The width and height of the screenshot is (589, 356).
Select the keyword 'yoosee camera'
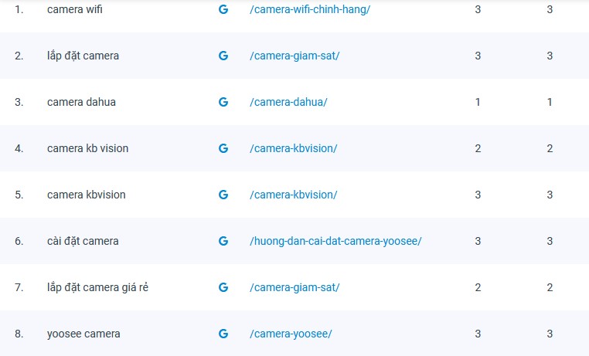83,334
